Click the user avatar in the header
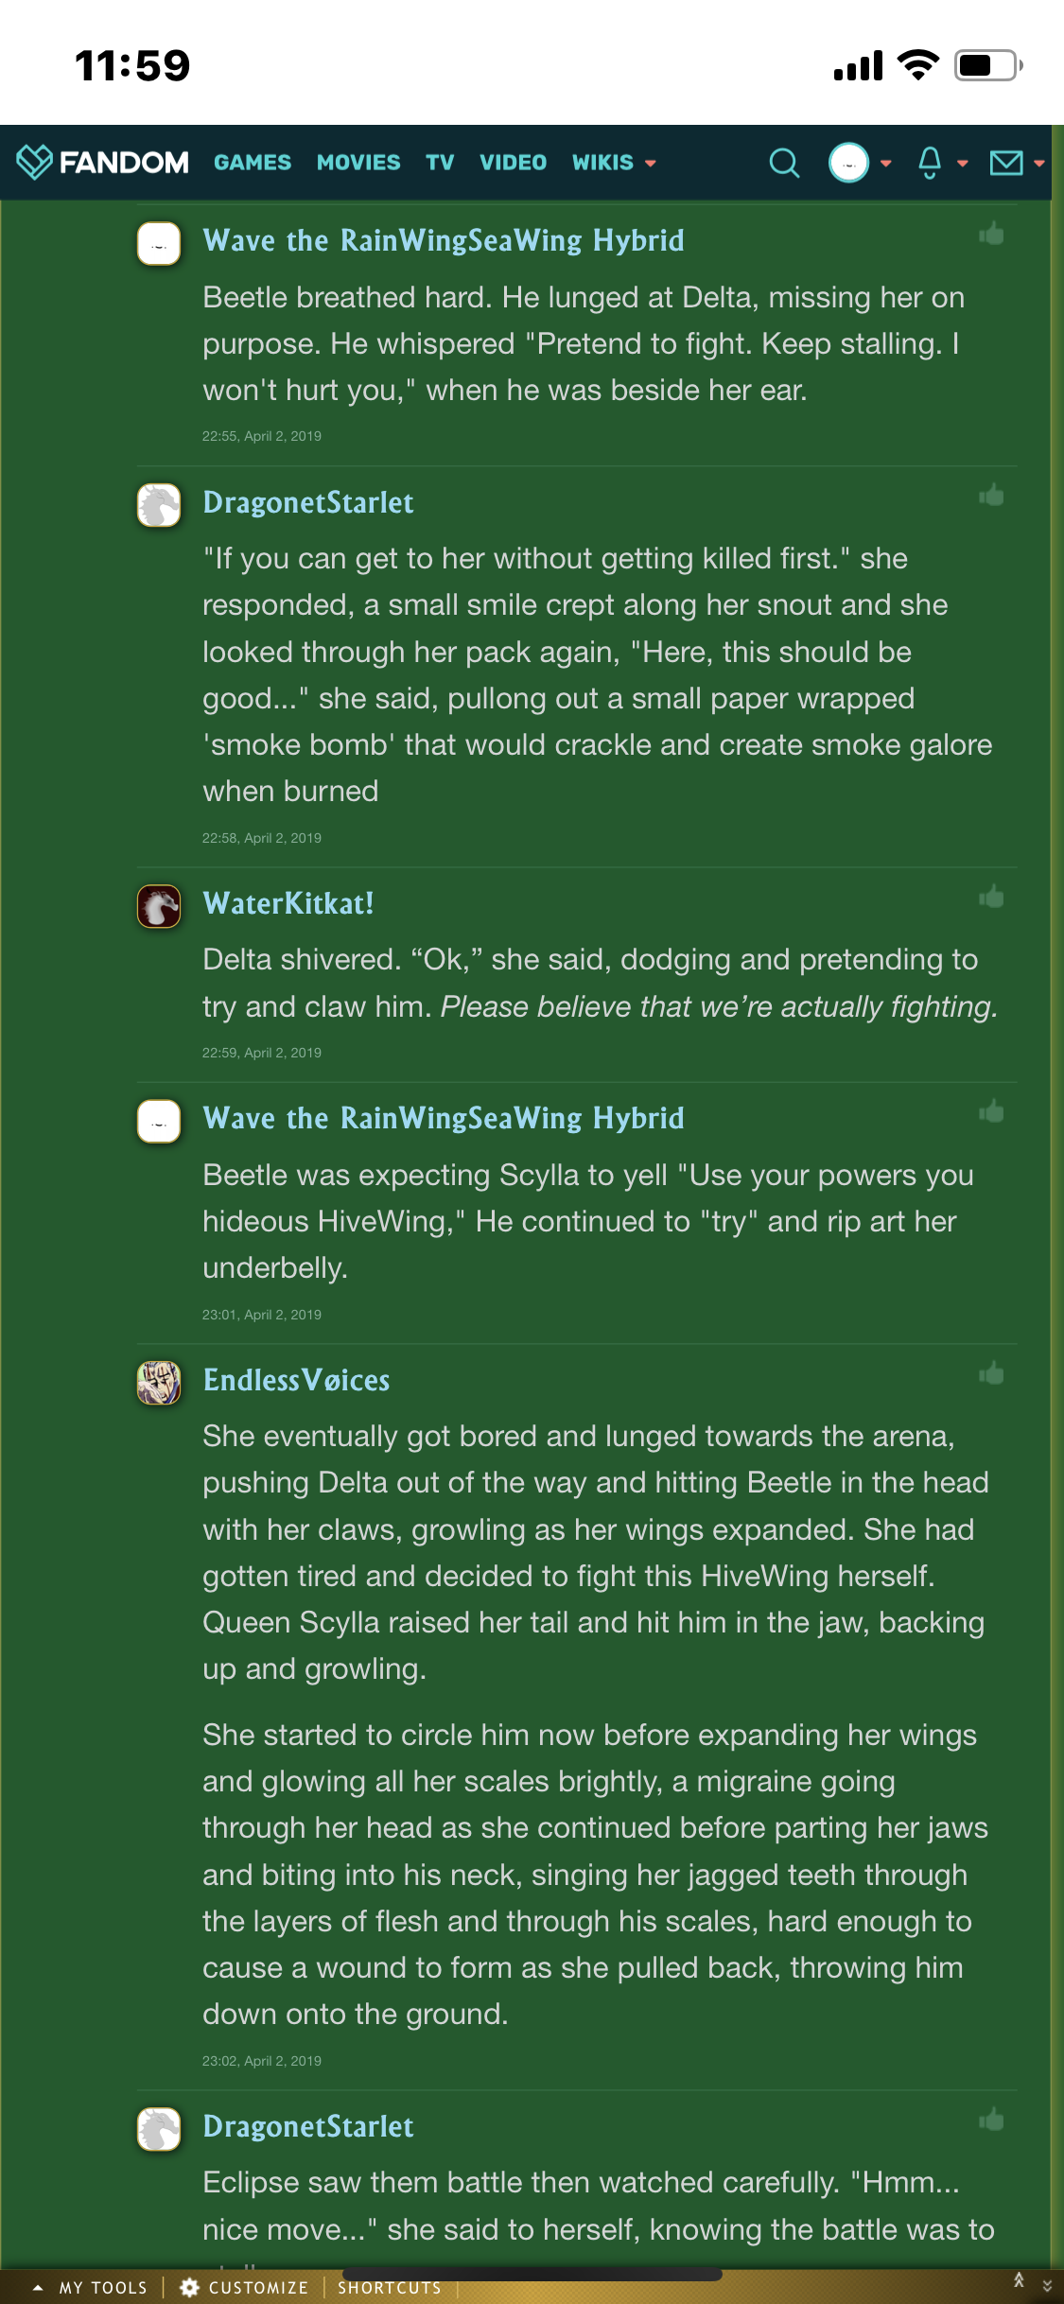 [x=848, y=164]
